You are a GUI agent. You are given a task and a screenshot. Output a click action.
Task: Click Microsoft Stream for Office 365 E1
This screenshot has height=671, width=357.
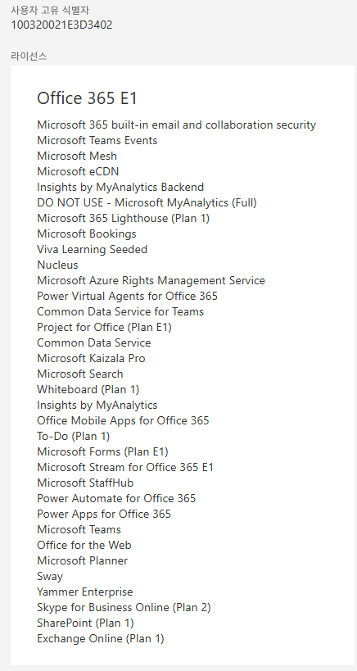[124, 467]
